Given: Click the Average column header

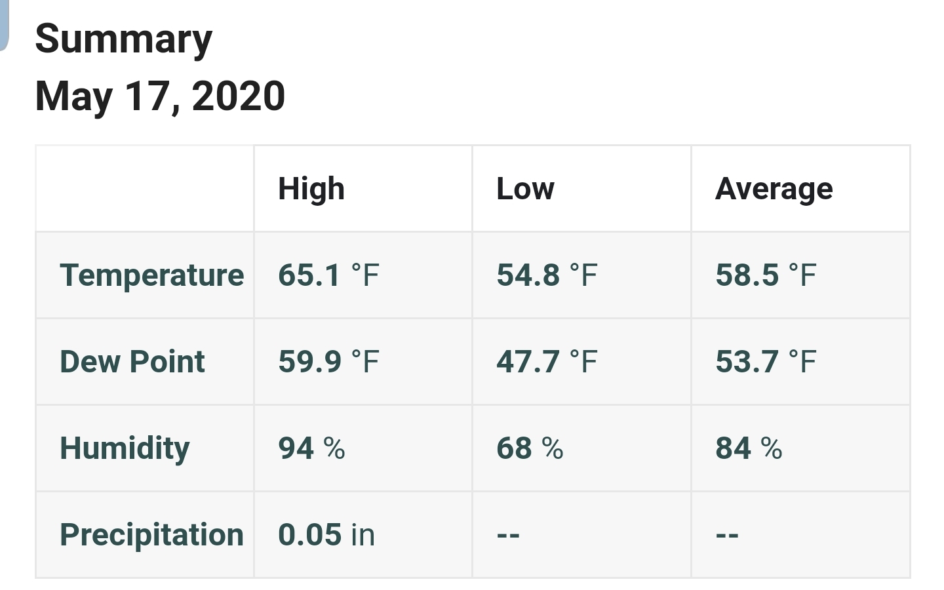Looking at the screenshot, I should [774, 189].
